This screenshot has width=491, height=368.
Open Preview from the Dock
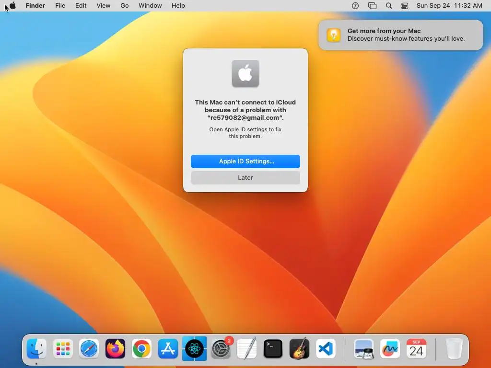pyautogui.click(x=363, y=348)
